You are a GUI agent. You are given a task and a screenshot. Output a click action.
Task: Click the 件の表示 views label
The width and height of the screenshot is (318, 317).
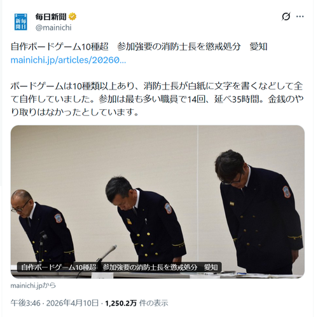coord(153,303)
